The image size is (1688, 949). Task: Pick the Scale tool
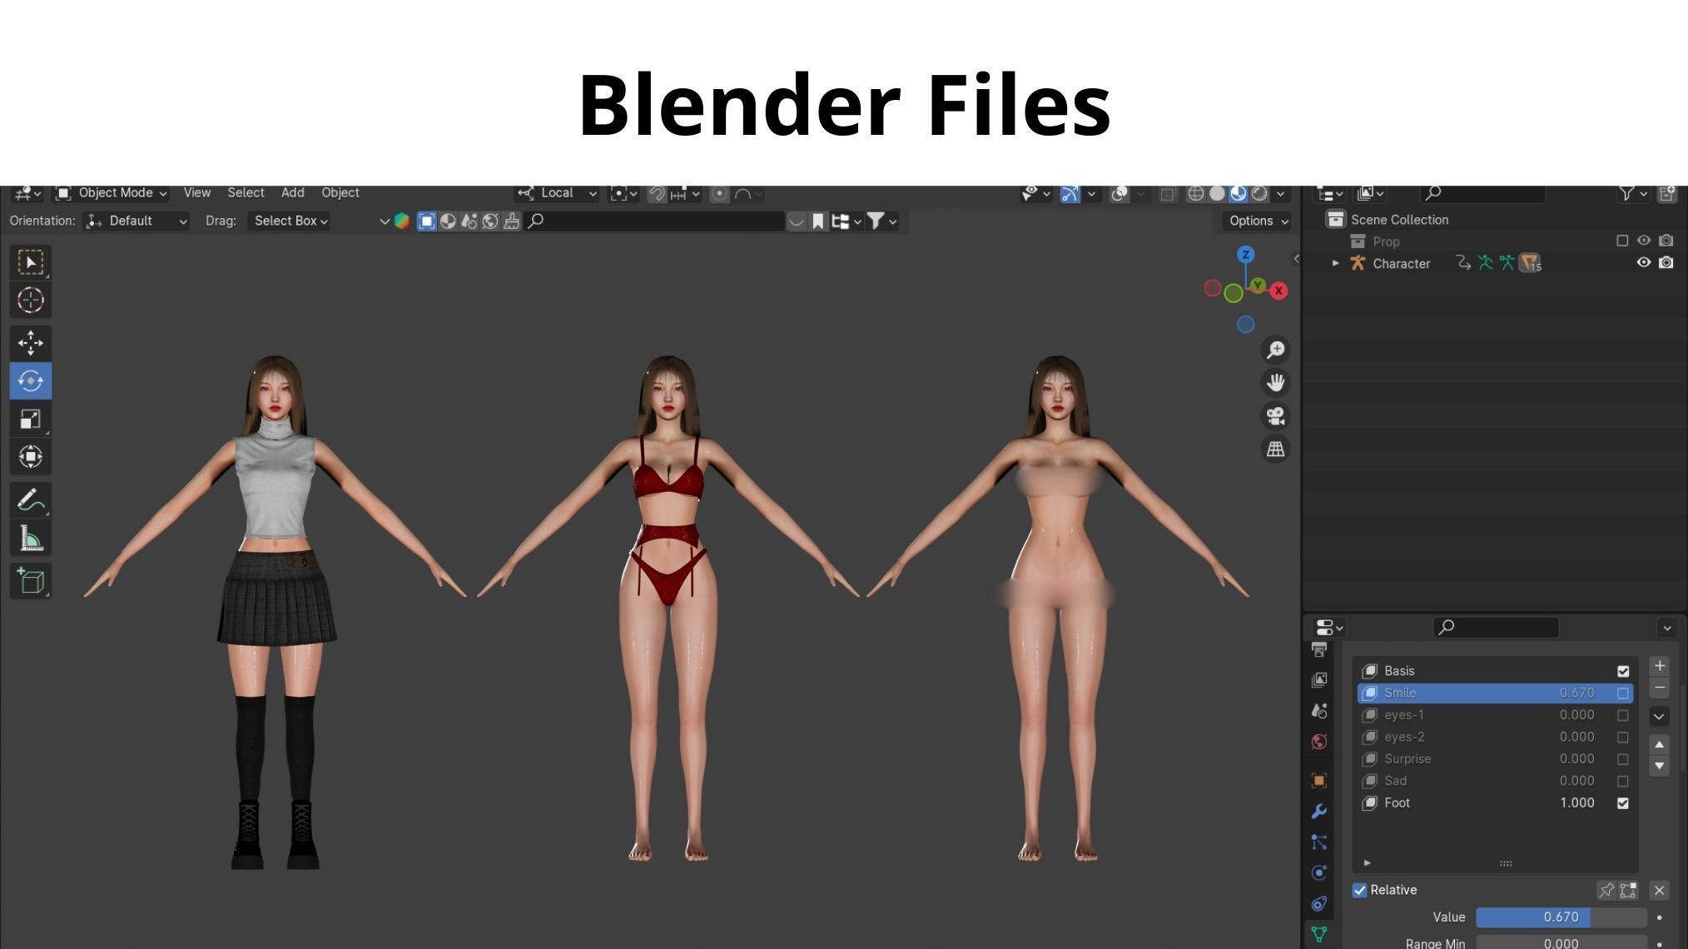click(31, 419)
